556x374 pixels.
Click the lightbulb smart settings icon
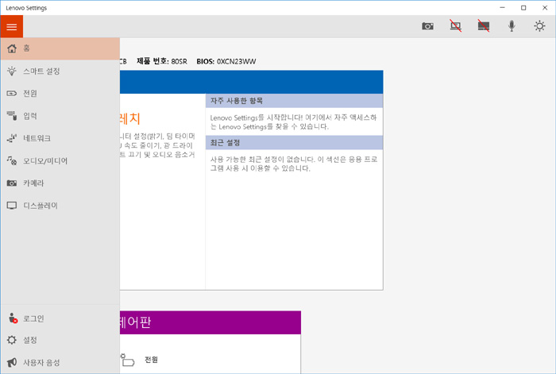click(x=12, y=71)
